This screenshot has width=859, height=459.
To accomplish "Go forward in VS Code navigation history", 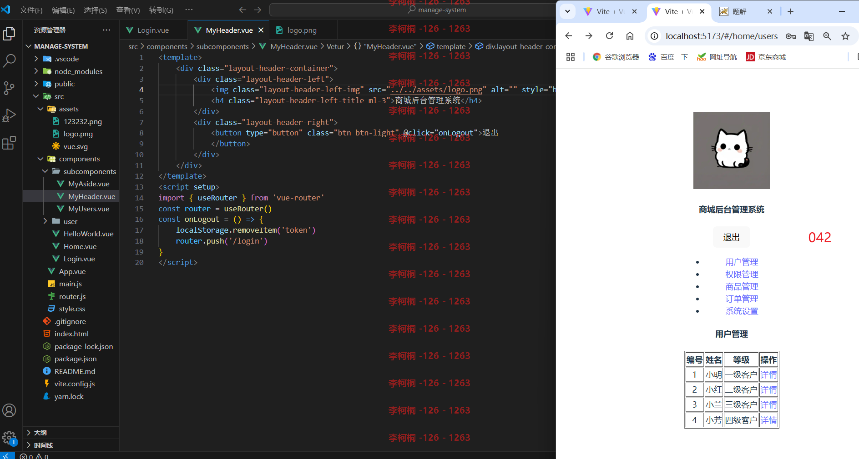I will (258, 10).
